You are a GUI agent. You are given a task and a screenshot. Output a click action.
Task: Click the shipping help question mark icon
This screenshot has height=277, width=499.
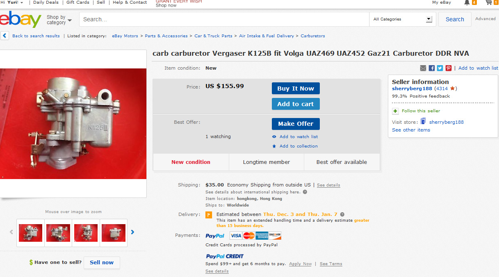pos(305,192)
